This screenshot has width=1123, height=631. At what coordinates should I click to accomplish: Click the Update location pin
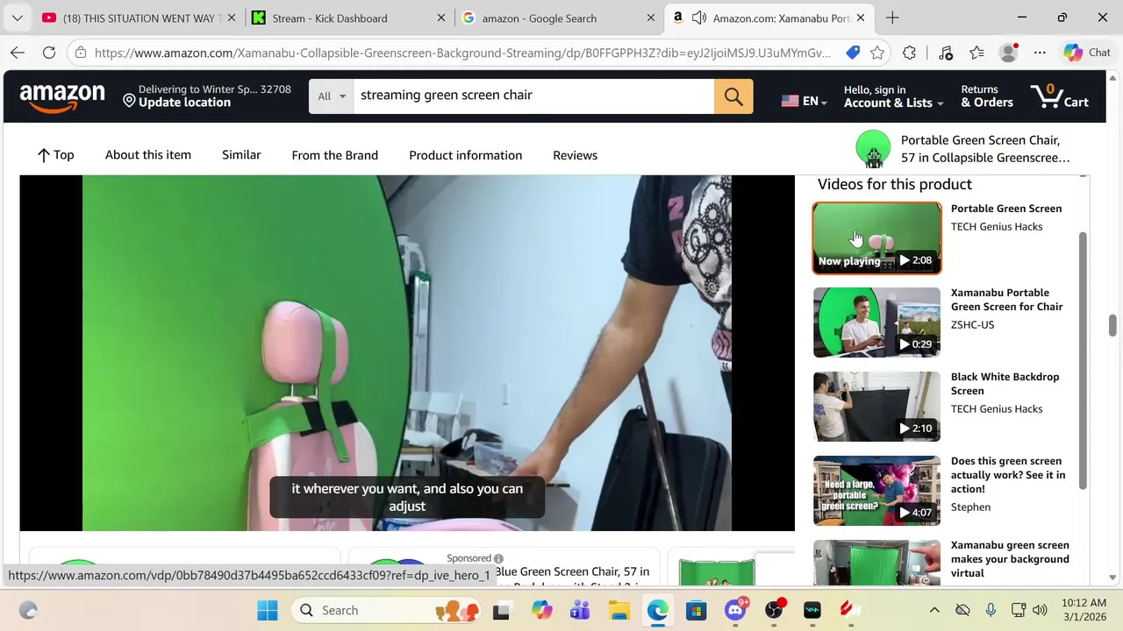tap(129, 102)
